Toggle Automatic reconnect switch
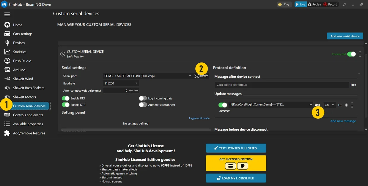The image size is (368, 186). click(143, 105)
